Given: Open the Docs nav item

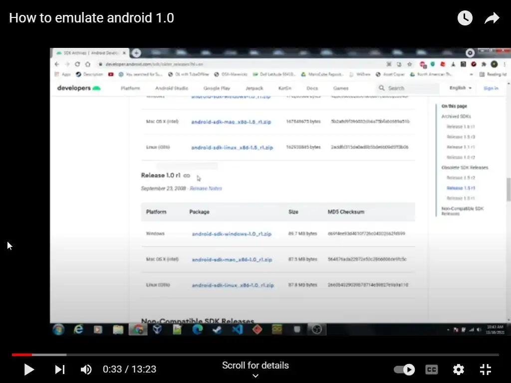Looking at the screenshot, I should click(x=312, y=88).
